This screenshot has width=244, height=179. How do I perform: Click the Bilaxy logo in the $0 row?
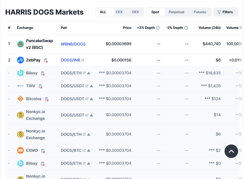(20, 163)
